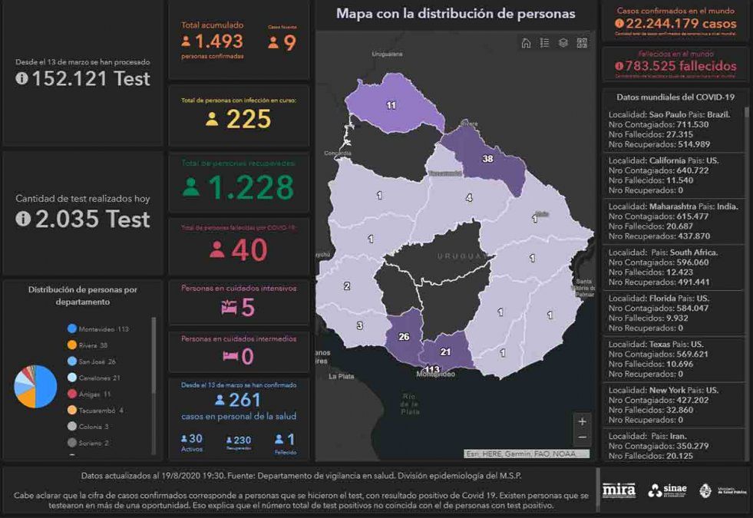Click info icon beside 2.035 Test
Screen dimensions: 753x518
tap(21, 219)
